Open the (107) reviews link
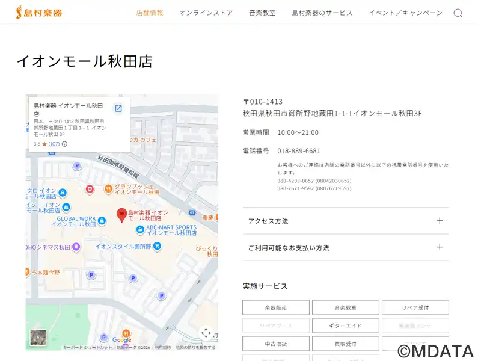Screen dimensions: 481x361 54,144
